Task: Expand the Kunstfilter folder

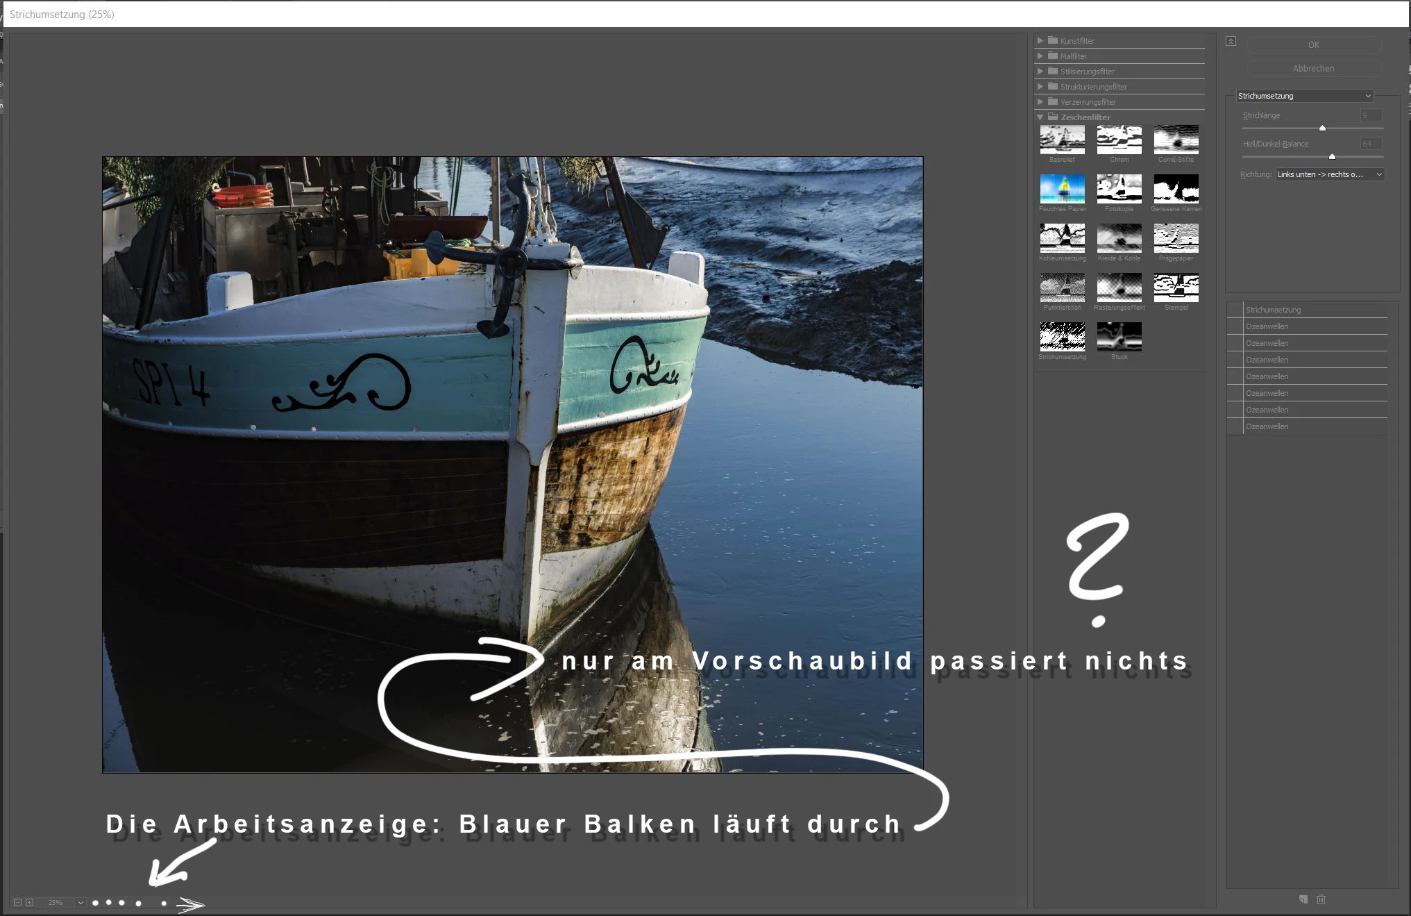Action: tap(1040, 41)
